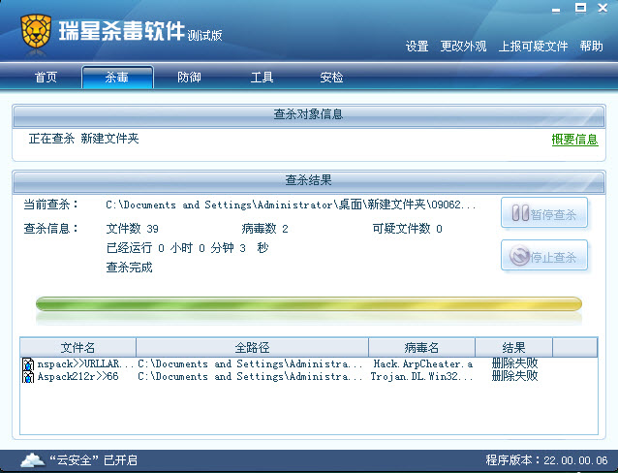Open the 安检 tab

(331, 77)
